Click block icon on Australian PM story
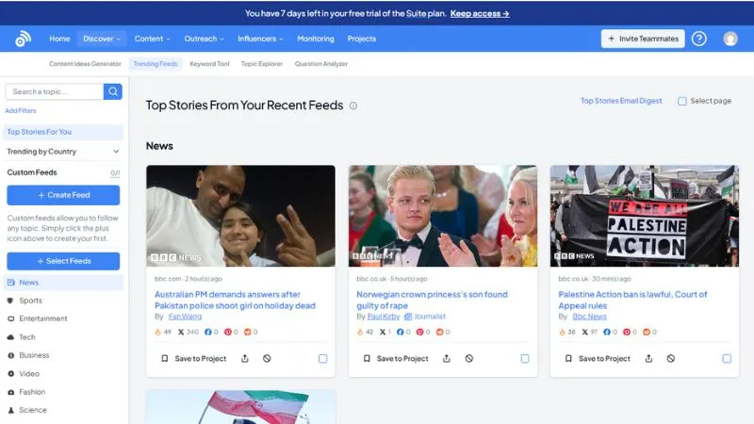This screenshot has width=754, height=424. tap(267, 359)
